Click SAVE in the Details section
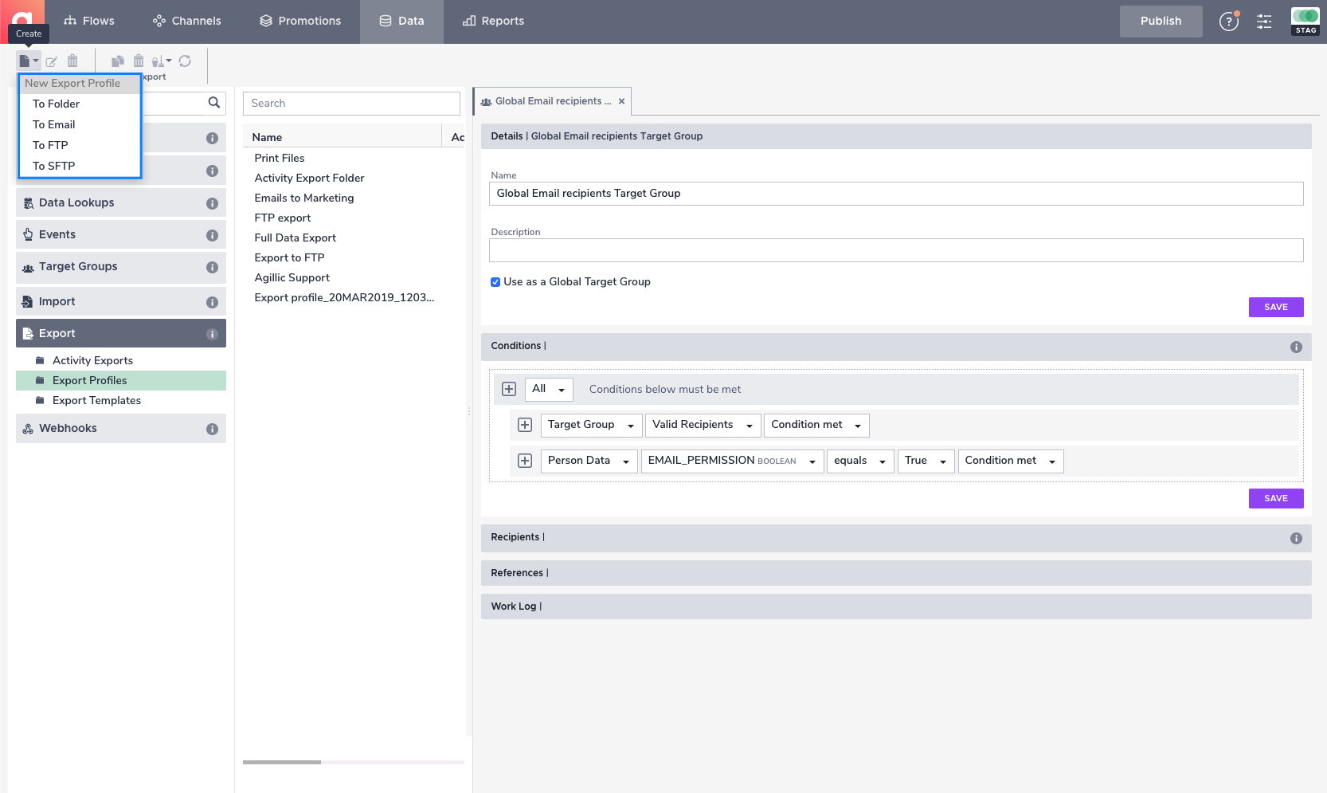 pos(1276,308)
